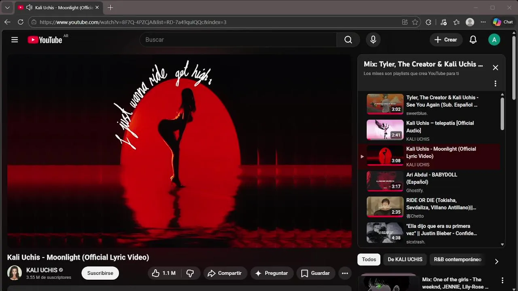Go to YouTube home via logo

[x=45, y=40]
